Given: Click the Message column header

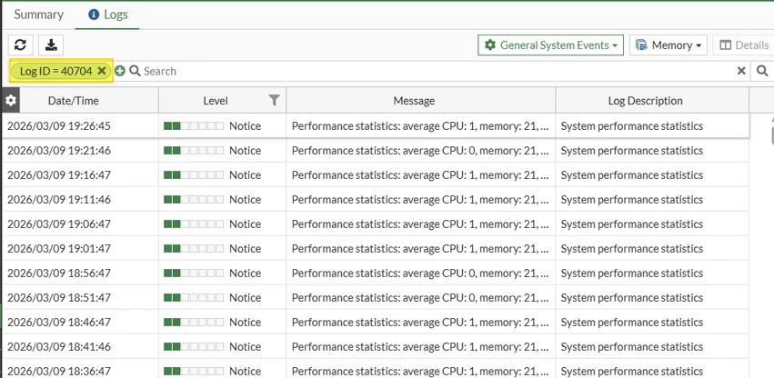Looking at the screenshot, I should point(414,101).
